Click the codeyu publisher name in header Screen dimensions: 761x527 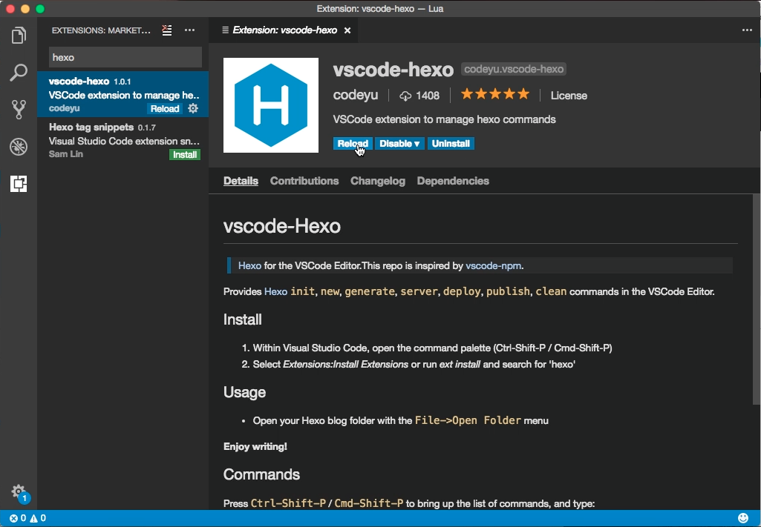pyautogui.click(x=356, y=95)
